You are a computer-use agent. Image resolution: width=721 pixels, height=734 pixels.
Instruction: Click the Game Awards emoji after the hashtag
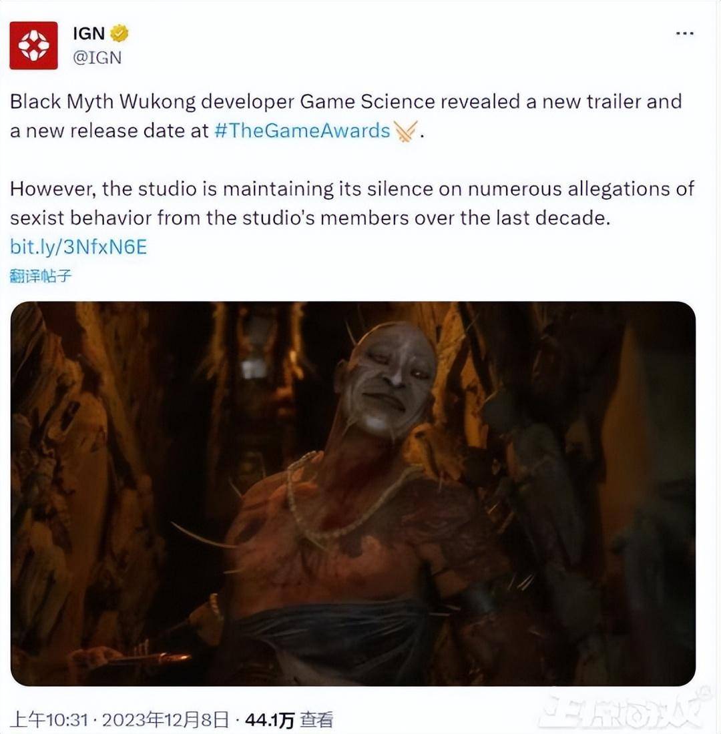(406, 129)
